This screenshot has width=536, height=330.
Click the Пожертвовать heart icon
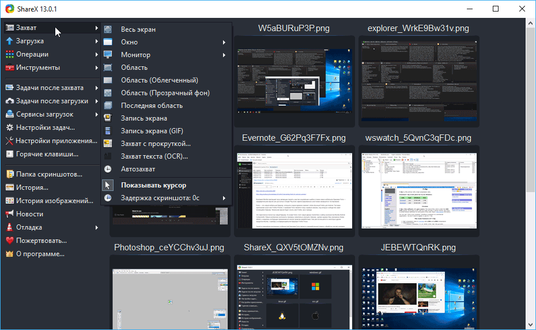click(x=10, y=241)
